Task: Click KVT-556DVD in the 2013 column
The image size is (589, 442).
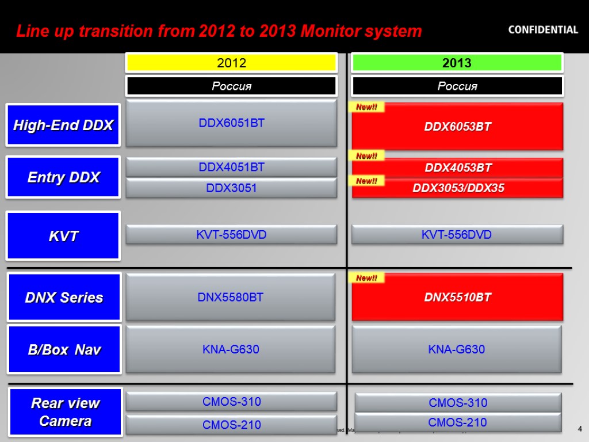Action: click(457, 235)
